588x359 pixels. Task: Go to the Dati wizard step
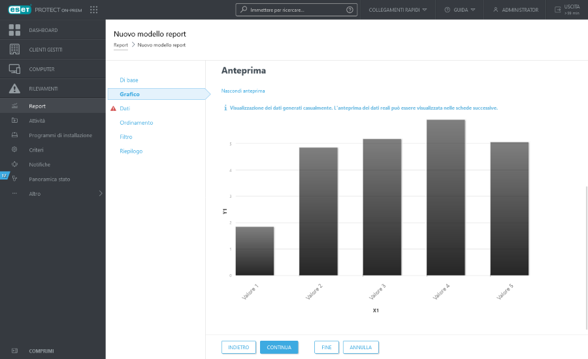pos(125,108)
